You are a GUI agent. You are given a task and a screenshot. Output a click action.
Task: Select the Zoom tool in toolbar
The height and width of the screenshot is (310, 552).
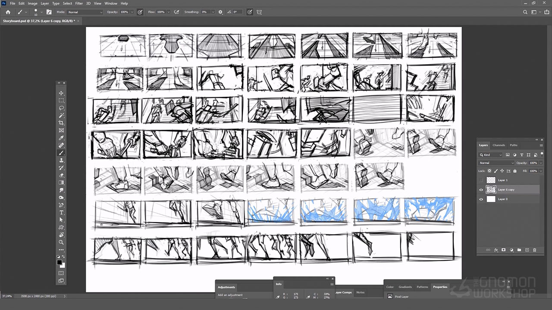pos(61,242)
